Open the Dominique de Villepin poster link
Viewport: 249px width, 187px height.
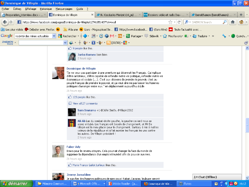(x=81, y=68)
